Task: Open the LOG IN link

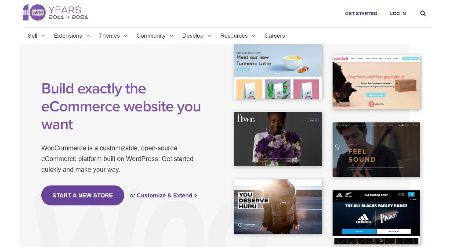Action: [x=398, y=14]
